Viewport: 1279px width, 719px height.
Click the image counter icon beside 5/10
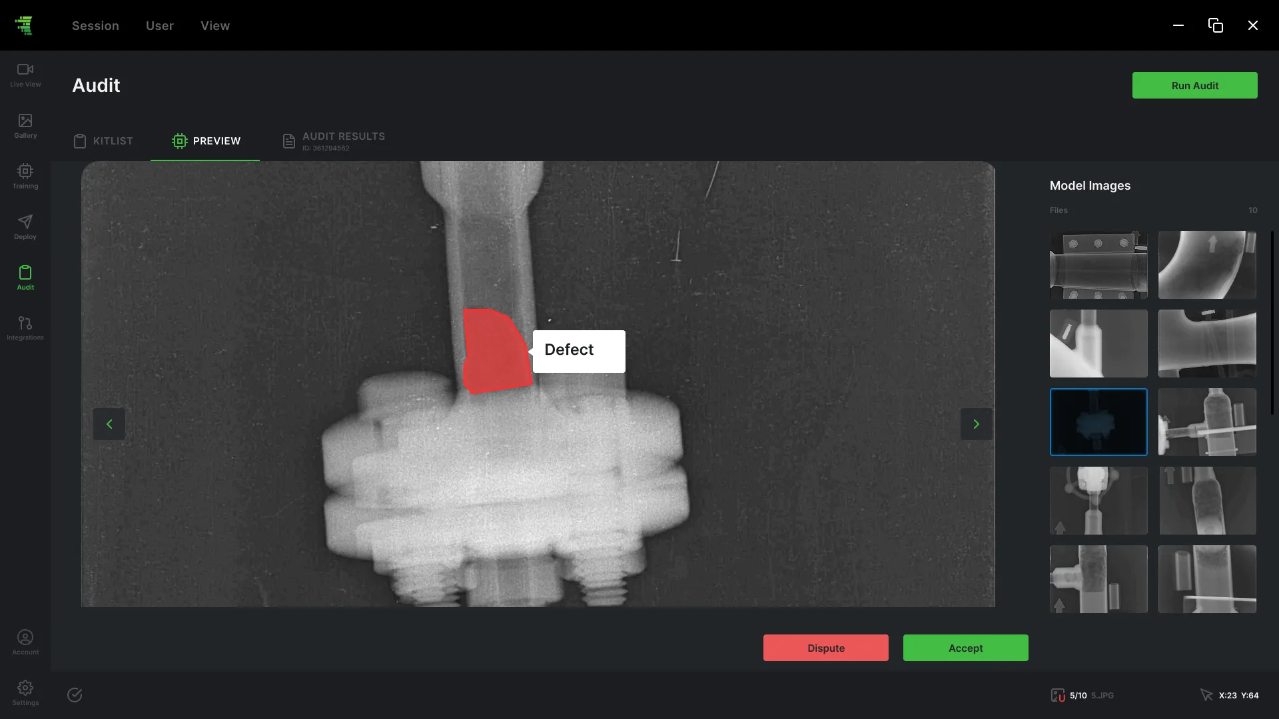pyautogui.click(x=1058, y=696)
